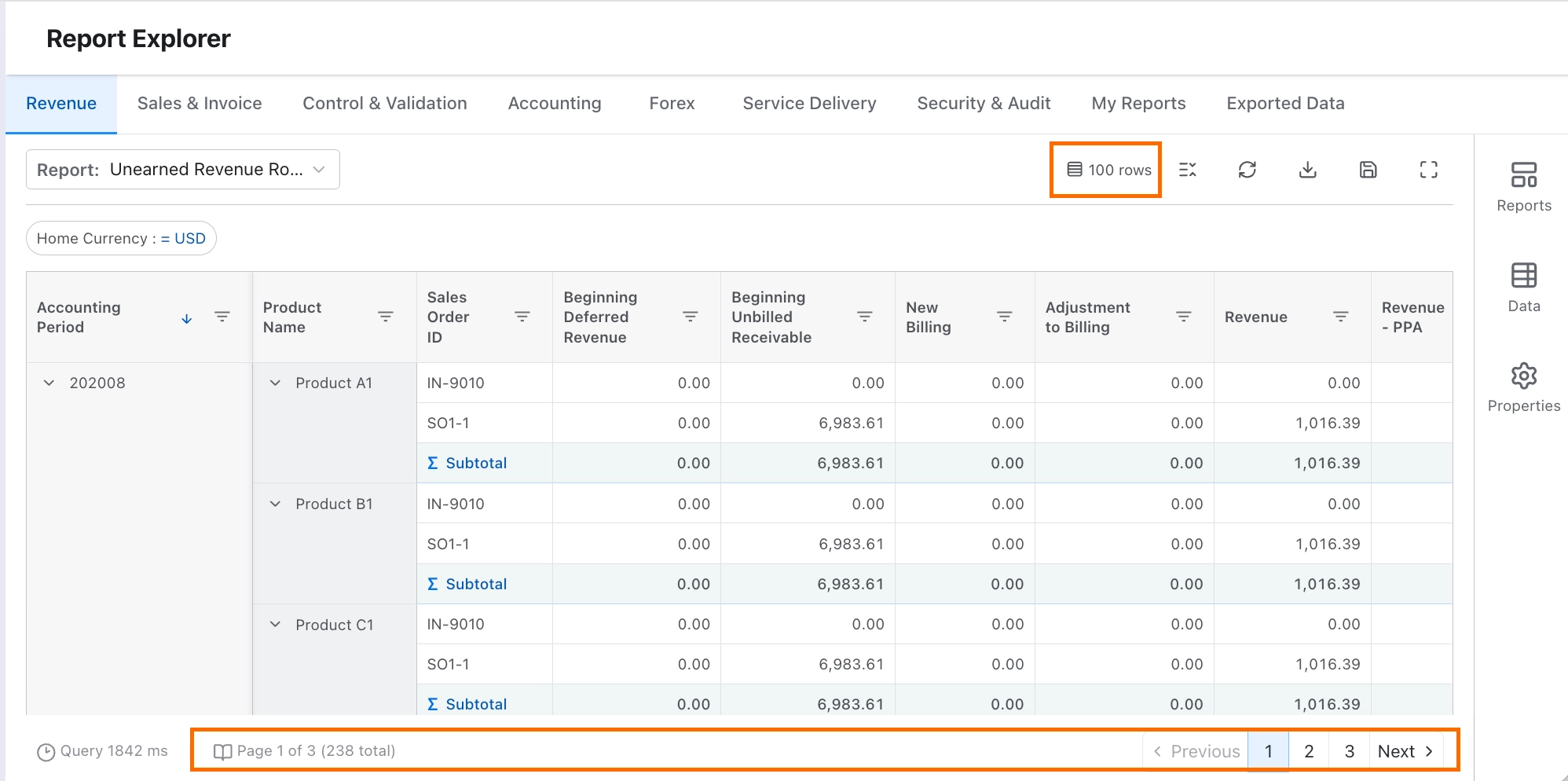Select IN-9010 cell under Product A1
The height and width of the screenshot is (781, 1568).
(485, 383)
